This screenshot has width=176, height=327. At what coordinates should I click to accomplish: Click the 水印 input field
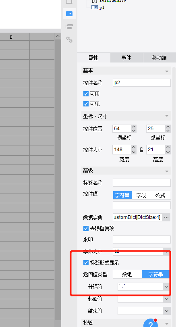point(142,240)
